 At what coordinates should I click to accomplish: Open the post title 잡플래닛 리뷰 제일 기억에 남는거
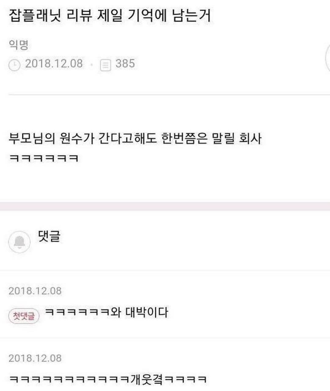(110, 15)
